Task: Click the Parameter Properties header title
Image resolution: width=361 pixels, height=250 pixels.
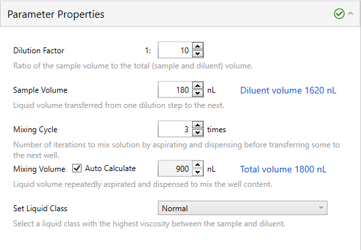Action: [56, 14]
